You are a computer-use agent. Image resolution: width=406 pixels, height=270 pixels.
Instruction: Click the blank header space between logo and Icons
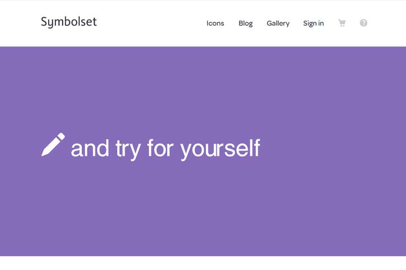[x=151, y=23]
